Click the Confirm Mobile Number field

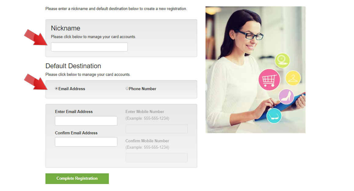tap(157, 157)
